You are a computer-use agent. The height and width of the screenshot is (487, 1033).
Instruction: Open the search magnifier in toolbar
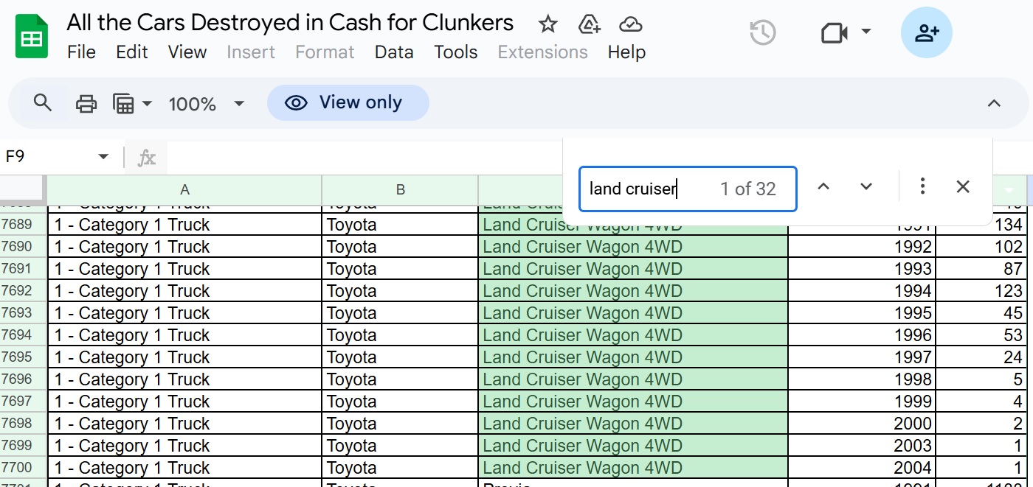pyautogui.click(x=43, y=103)
